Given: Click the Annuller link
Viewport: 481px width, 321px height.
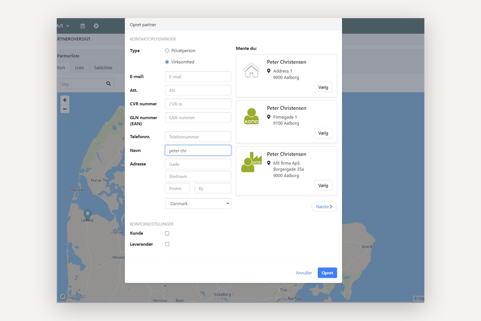Looking at the screenshot, I should (x=304, y=273).
